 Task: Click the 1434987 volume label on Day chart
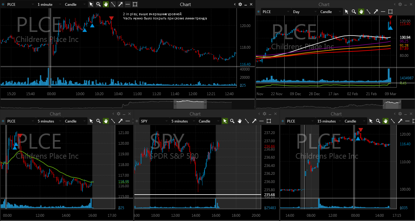[x=406, y=78]
